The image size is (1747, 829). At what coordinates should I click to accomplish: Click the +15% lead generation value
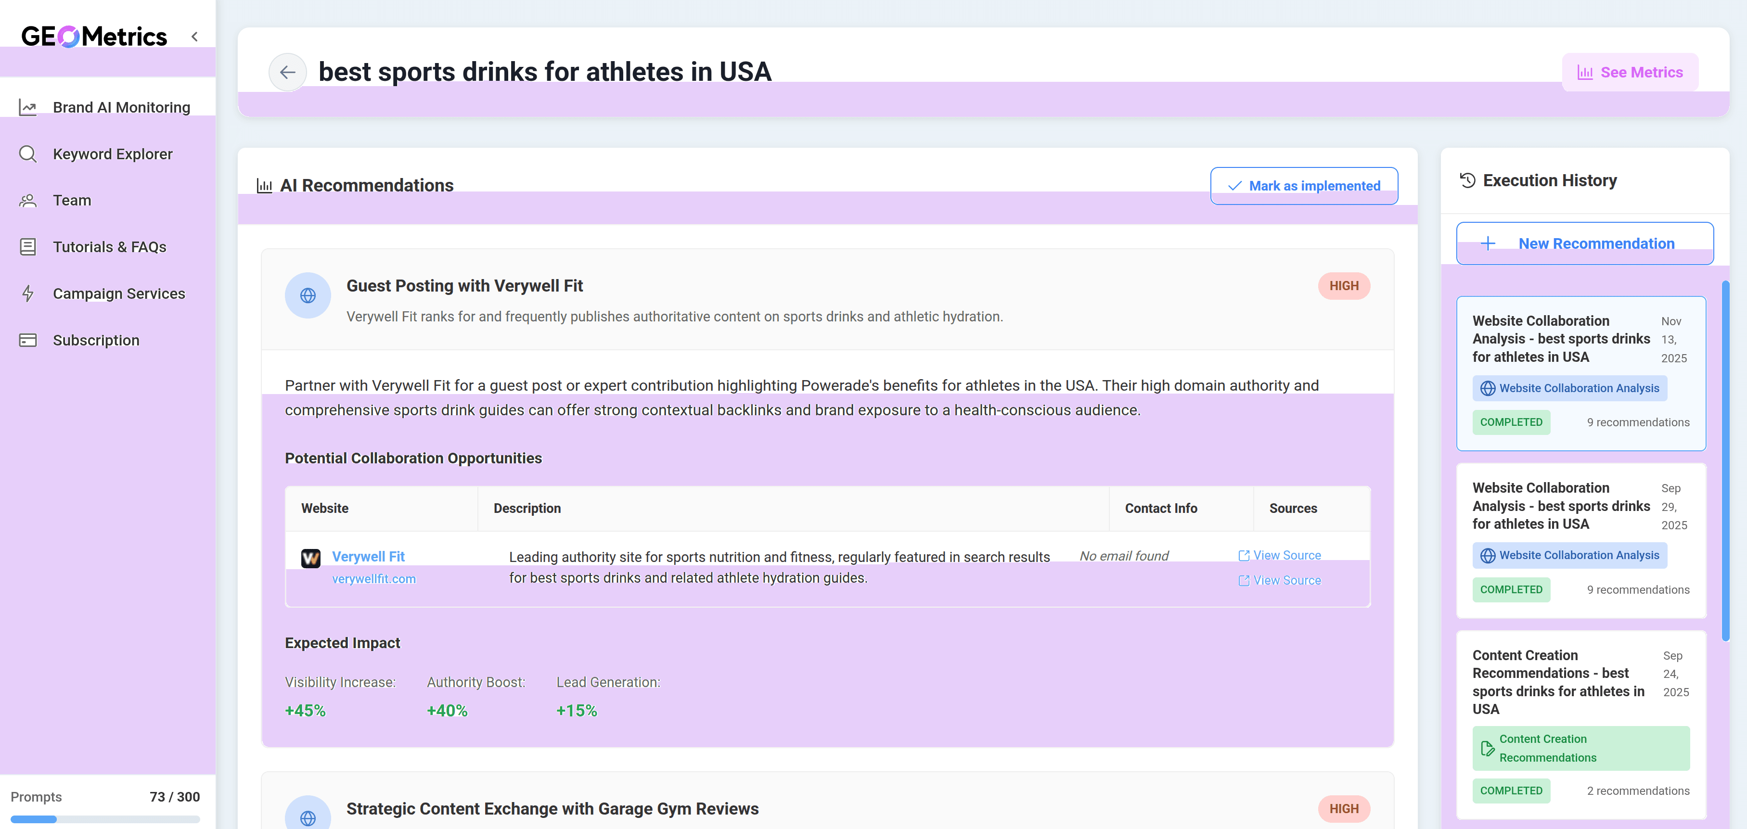[x=577, y=710]
